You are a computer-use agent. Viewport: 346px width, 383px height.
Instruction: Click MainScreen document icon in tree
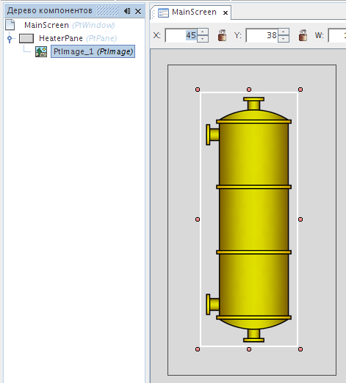coord(10,25)
